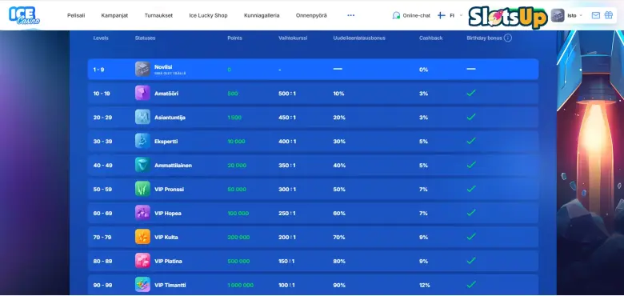Select the 450 : 1 exchange rate
Screen dimensions: 624x296
[287, 118]
